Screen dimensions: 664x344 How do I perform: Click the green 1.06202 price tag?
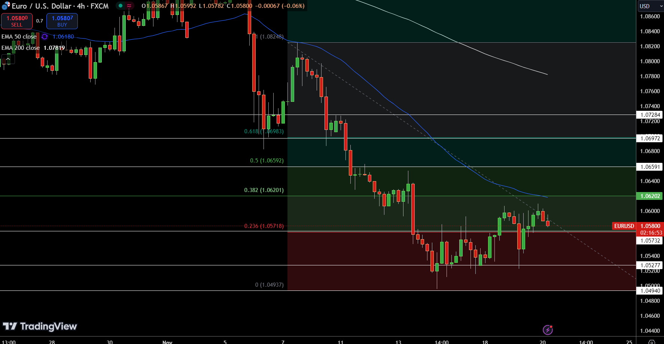(650, 196)
